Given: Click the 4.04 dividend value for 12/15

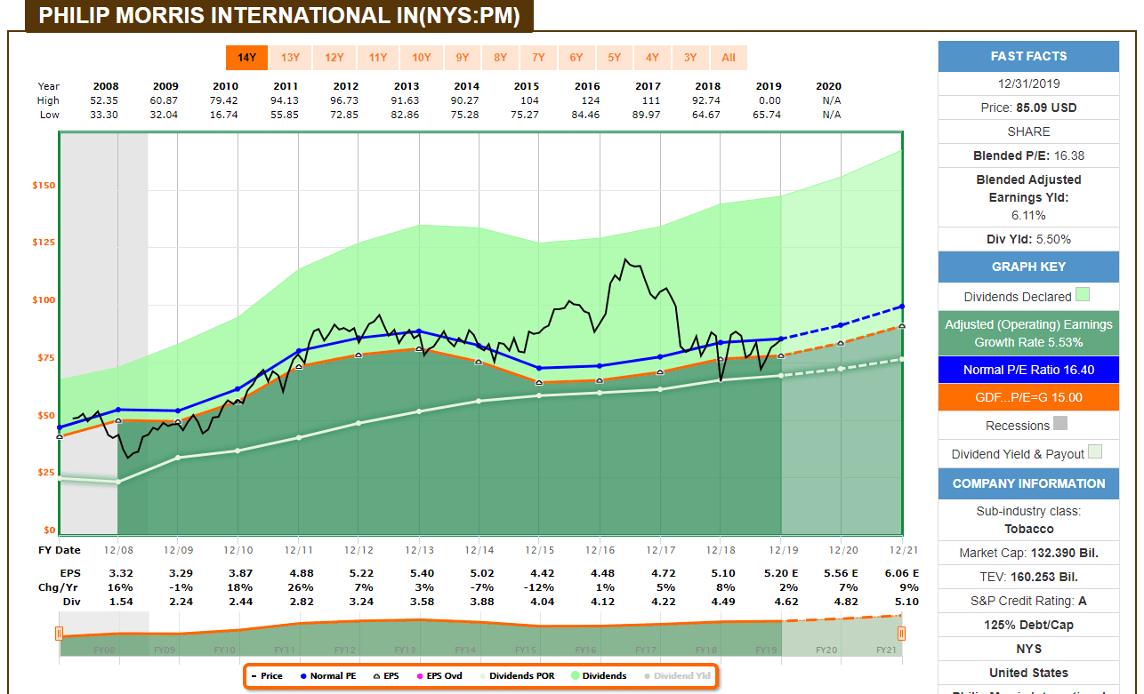Looking at the screenshot, I should (x=539, y=602).
